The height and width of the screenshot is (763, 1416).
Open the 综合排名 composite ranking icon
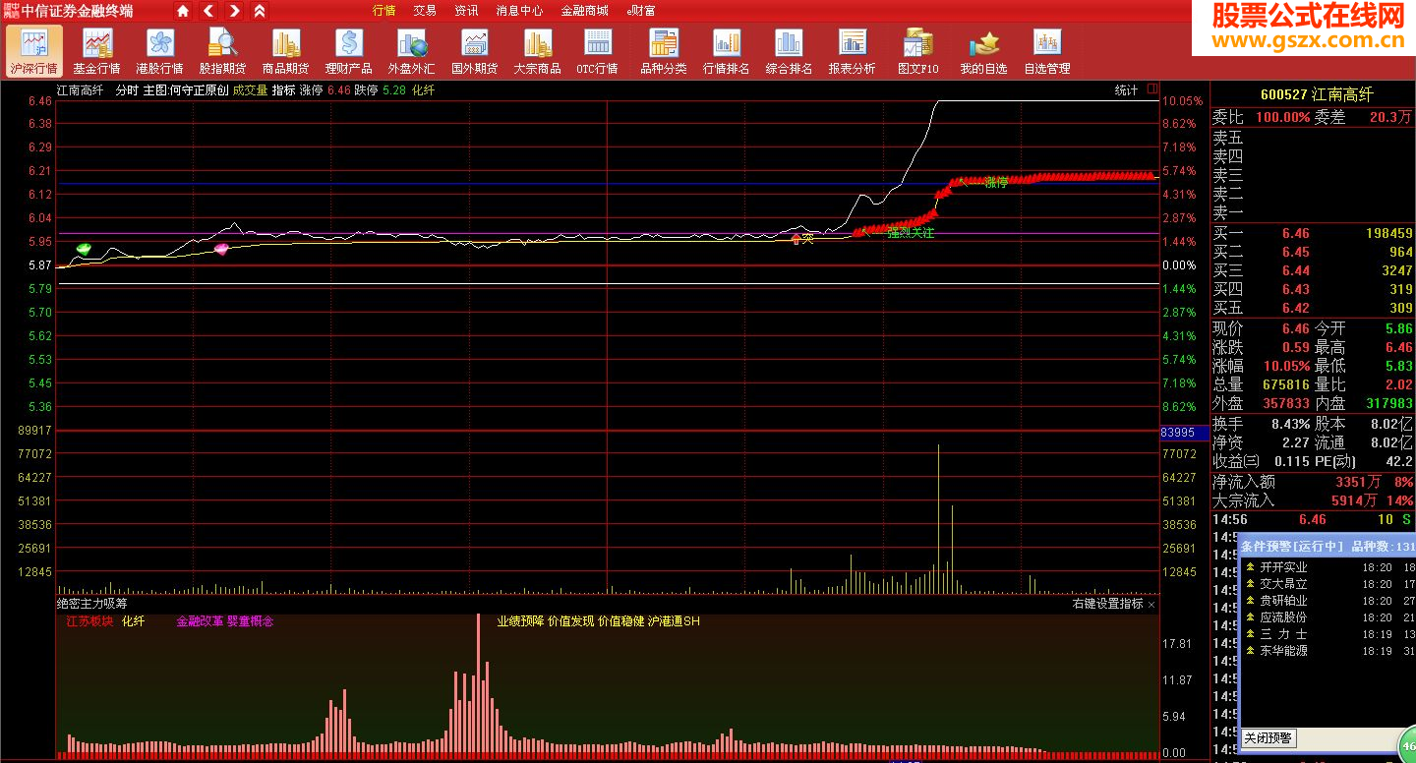(789, 51)
